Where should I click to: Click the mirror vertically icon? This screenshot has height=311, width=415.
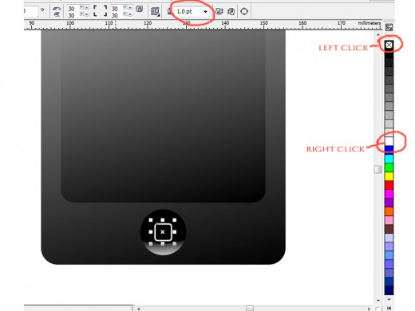tap(57, 14)
